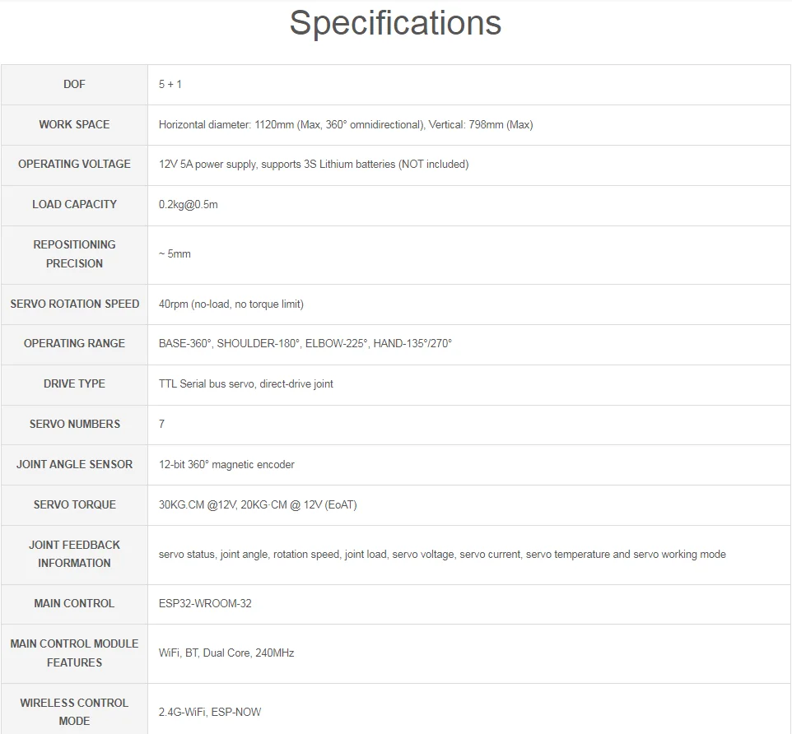This screenshot has height=734, width=792.
Task: Click the 12-bit 360° magnetic encoder text
Action: (x=226, y=465)
